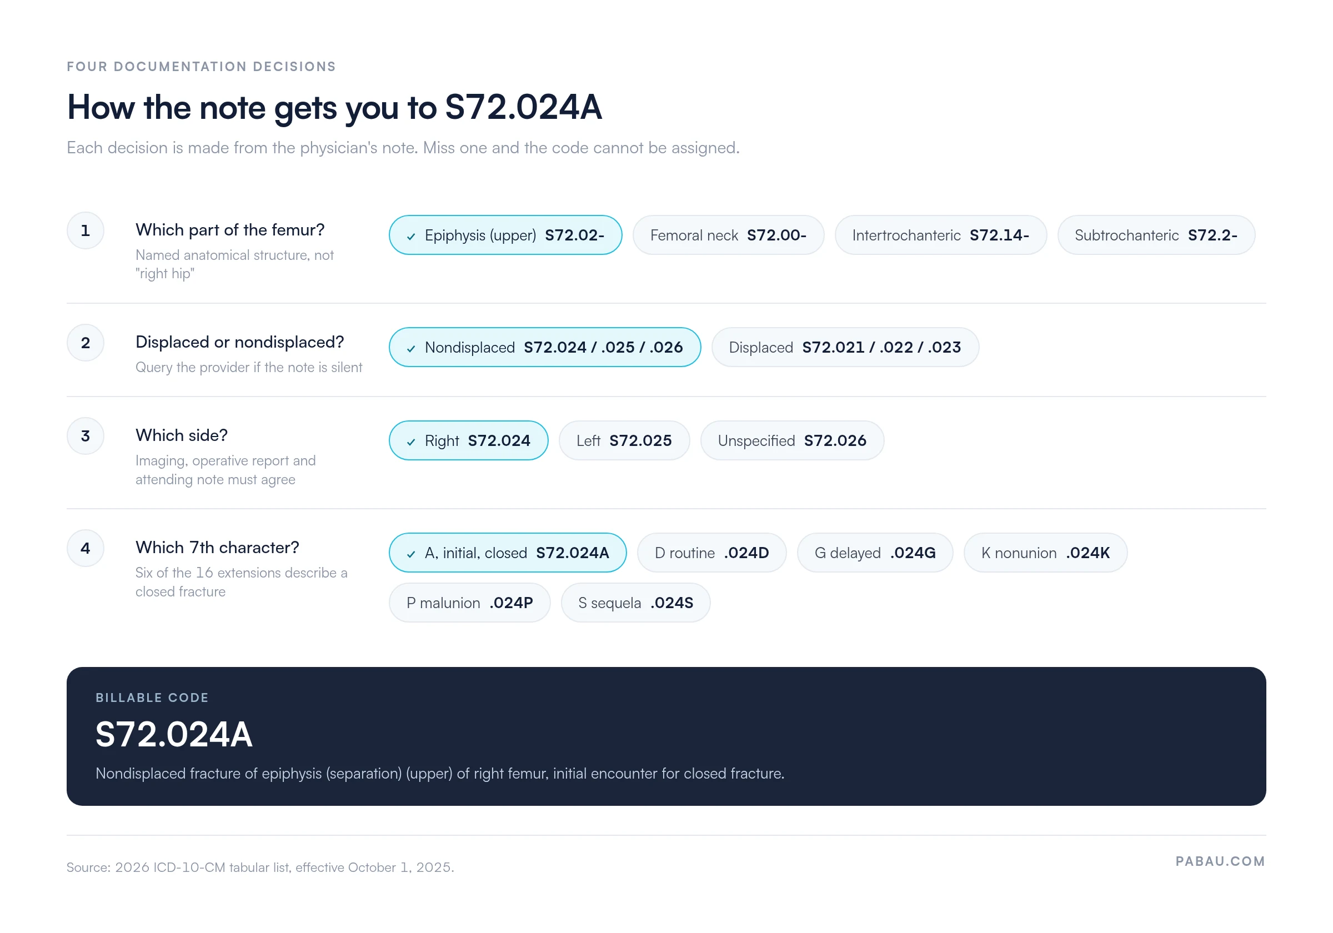Select the K nonunion .024K chip
1333x933 pixels.
[x=1046, y=553]
